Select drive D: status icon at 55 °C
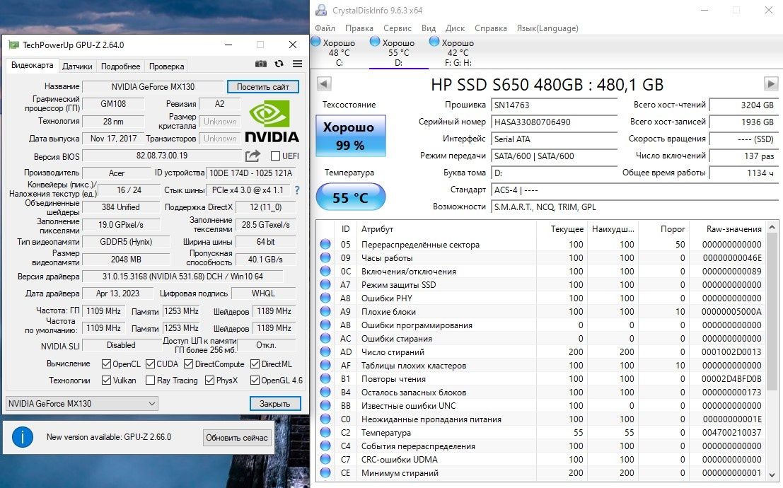The image size is (783, 488). click(x=374, y=42)
